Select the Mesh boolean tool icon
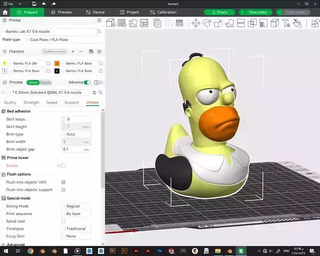Image resolution: width=320 pixels, height=256 pixels. (x=252, y=23)
